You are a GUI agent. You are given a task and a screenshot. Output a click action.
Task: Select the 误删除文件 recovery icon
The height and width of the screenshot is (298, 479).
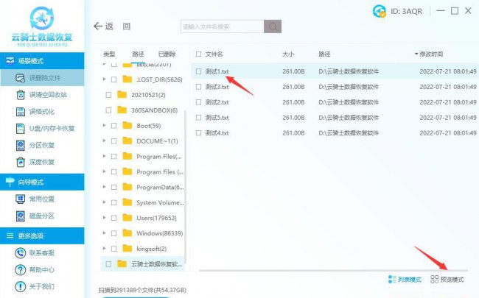click(x=20, y=78)
